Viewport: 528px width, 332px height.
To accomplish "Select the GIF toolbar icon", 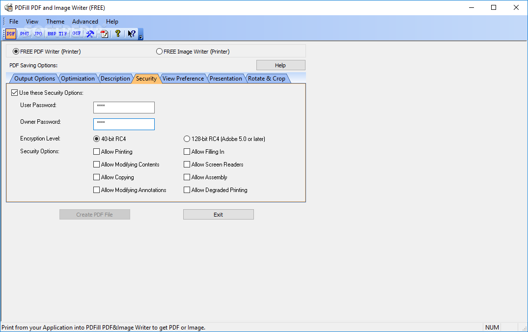I will [x=77, y=34].
